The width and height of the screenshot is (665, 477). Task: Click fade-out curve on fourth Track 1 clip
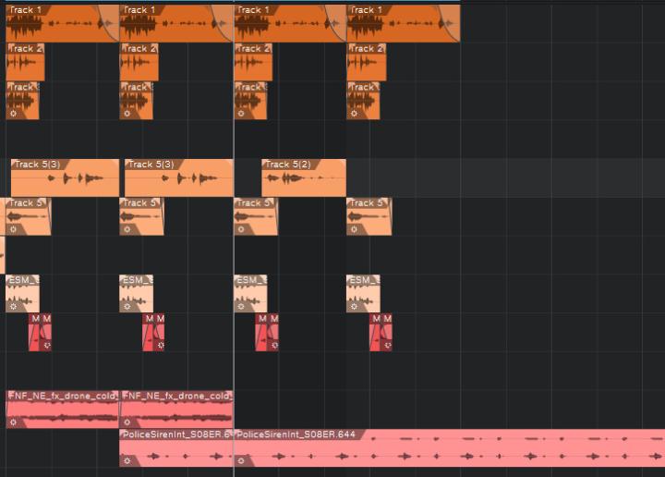449,23
